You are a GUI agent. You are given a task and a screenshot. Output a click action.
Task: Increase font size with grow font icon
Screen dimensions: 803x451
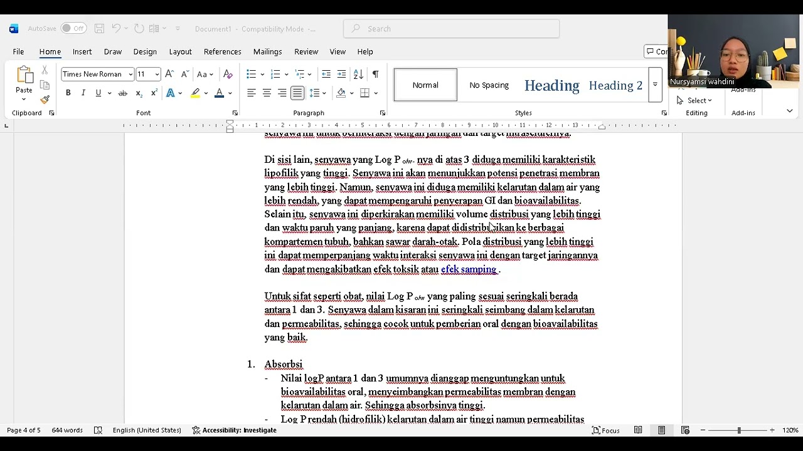(169, 74)
